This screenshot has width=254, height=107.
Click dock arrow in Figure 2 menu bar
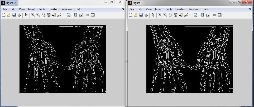click(x=123, y=9)
